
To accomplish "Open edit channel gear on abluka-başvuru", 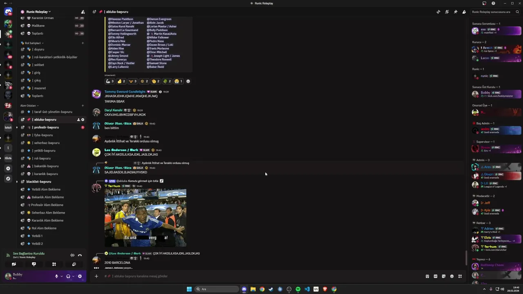I will (x=83, y=120).
